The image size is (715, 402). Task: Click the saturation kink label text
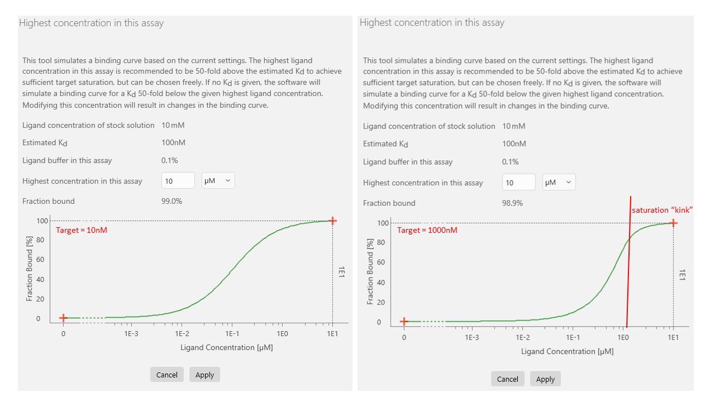click(662, 210)
